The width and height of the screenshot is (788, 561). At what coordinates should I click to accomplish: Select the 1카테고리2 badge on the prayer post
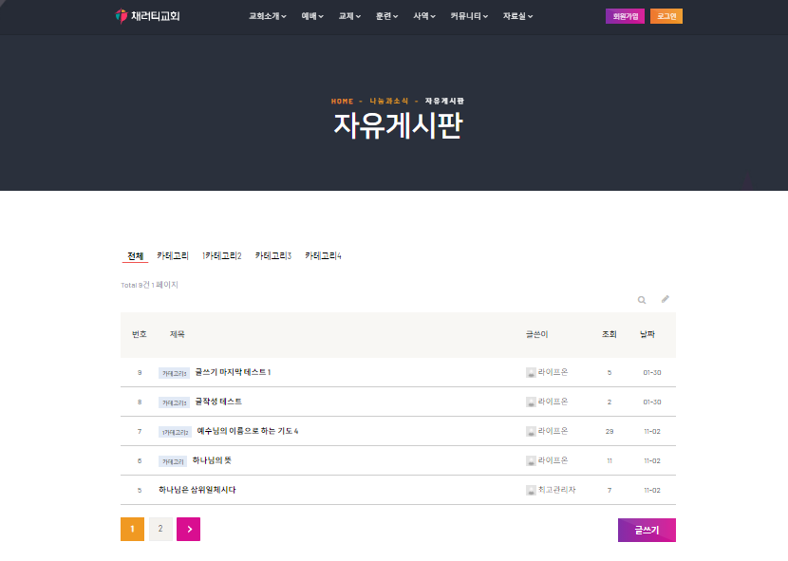pos(175,431)
